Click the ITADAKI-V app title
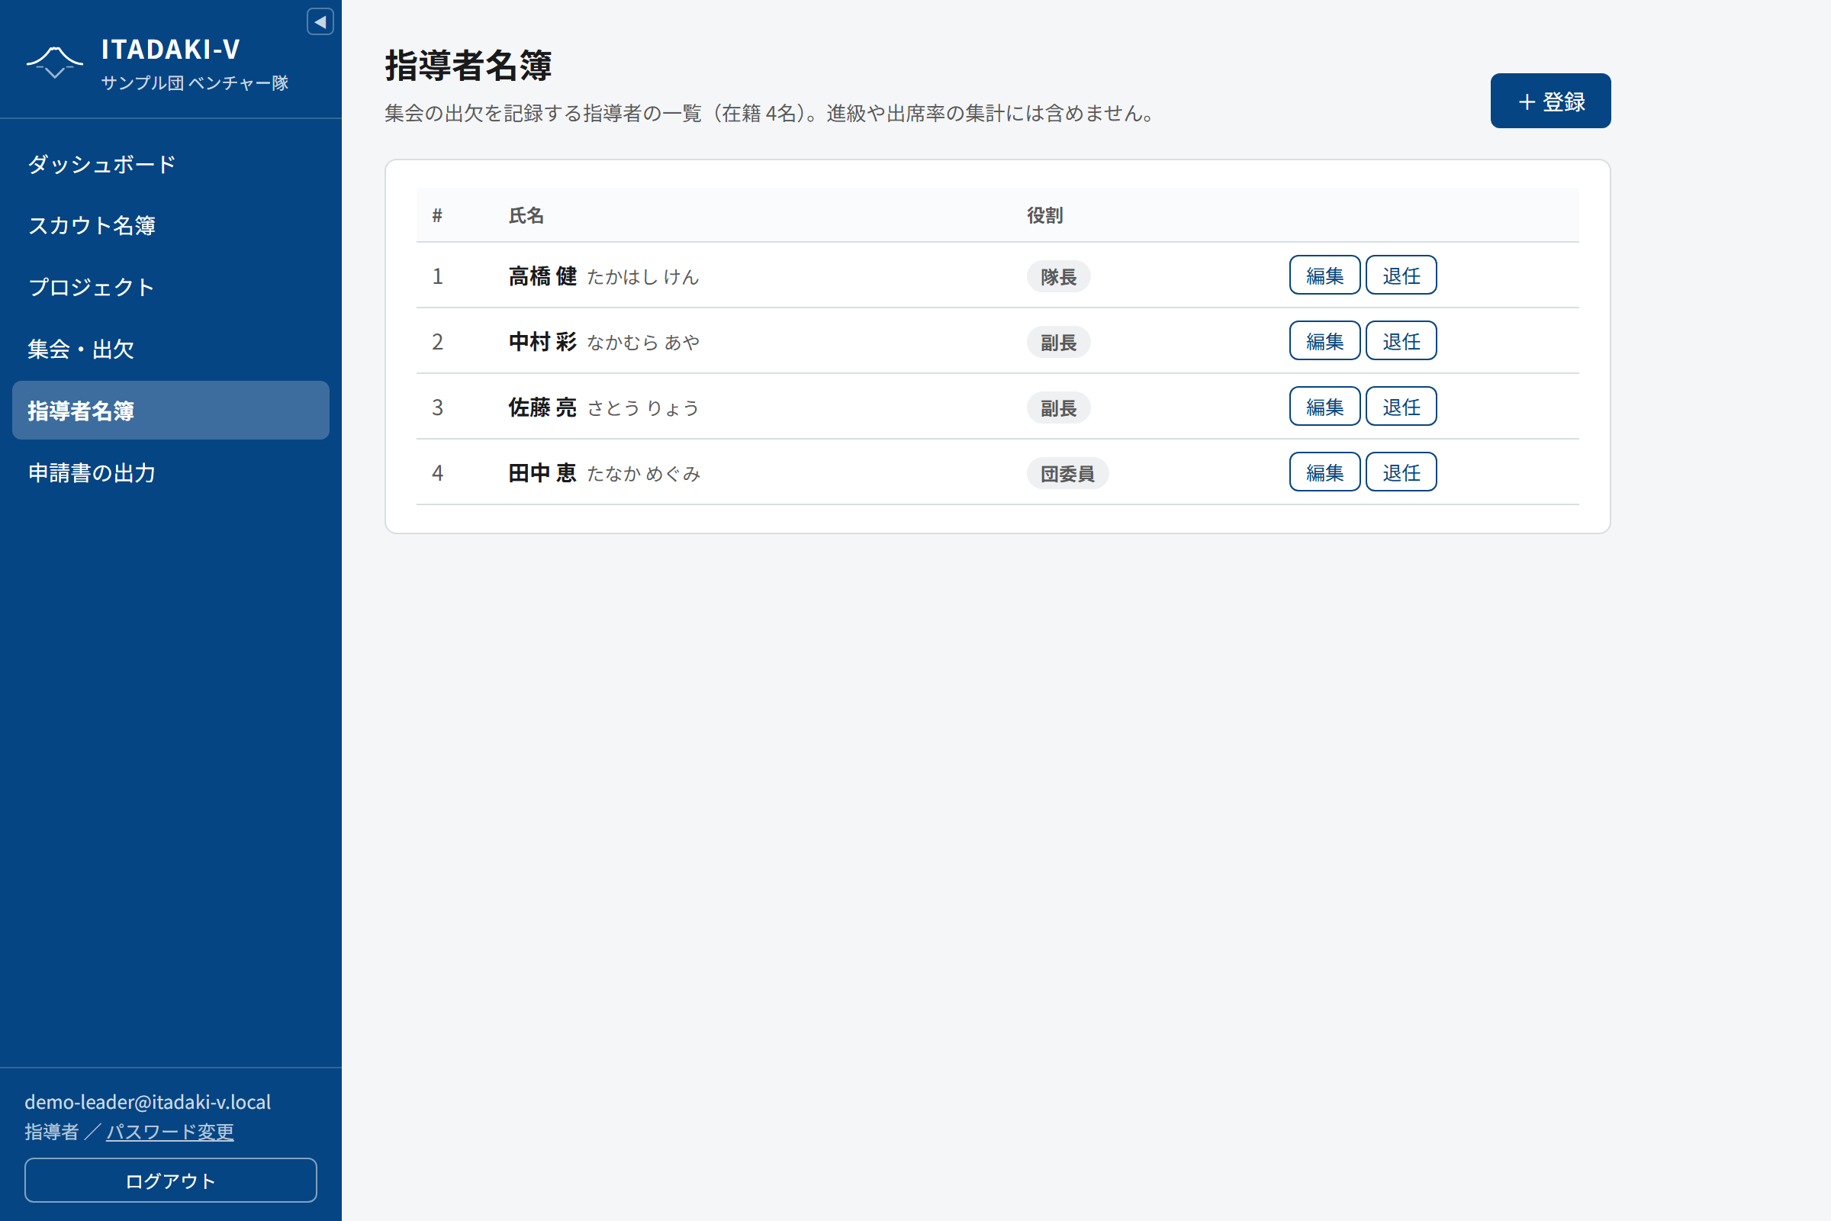The image size is (1831, 1221). pyautogui.click(x=170, y=49)
